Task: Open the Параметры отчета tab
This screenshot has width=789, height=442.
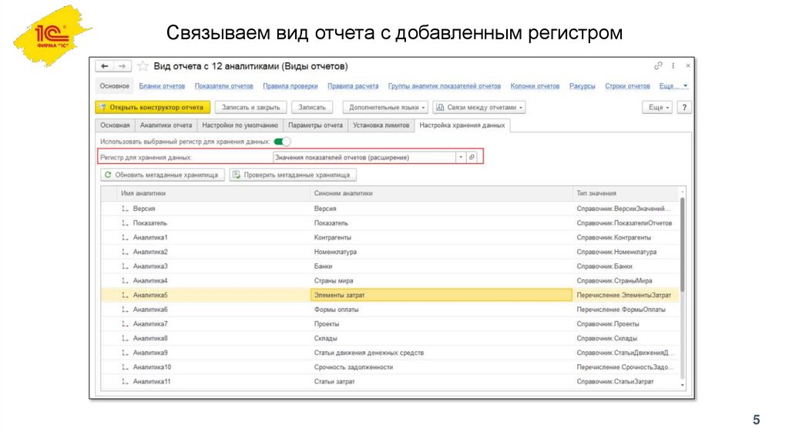Action: click(x=315, y=126)
